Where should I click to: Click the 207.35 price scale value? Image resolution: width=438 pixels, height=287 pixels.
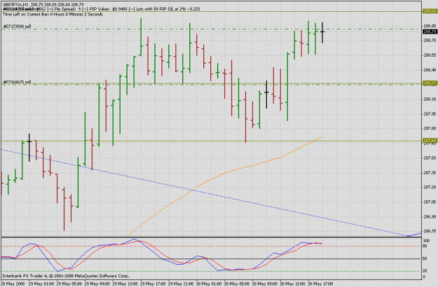[430, 173]
